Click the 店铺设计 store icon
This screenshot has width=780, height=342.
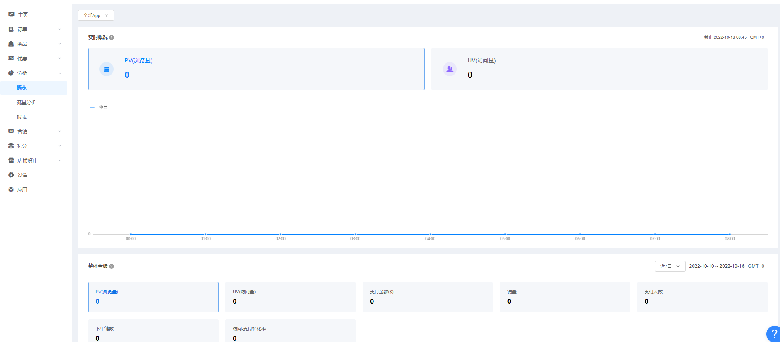click(11, 160)
